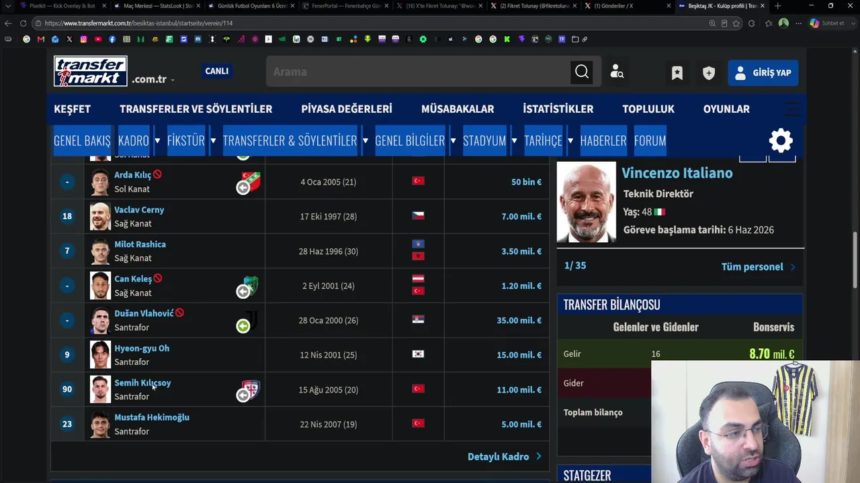Expand the TARİHÇE submenu arrow
Viewport: 860px width, 483px height.
570,141
